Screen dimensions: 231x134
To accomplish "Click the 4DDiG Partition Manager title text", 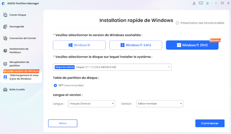I will (x=23, y=4).
